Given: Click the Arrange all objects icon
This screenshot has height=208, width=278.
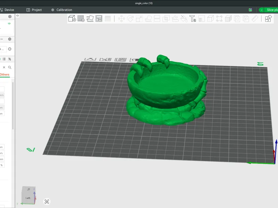Looking at the screenshot, I should (99, 18).
